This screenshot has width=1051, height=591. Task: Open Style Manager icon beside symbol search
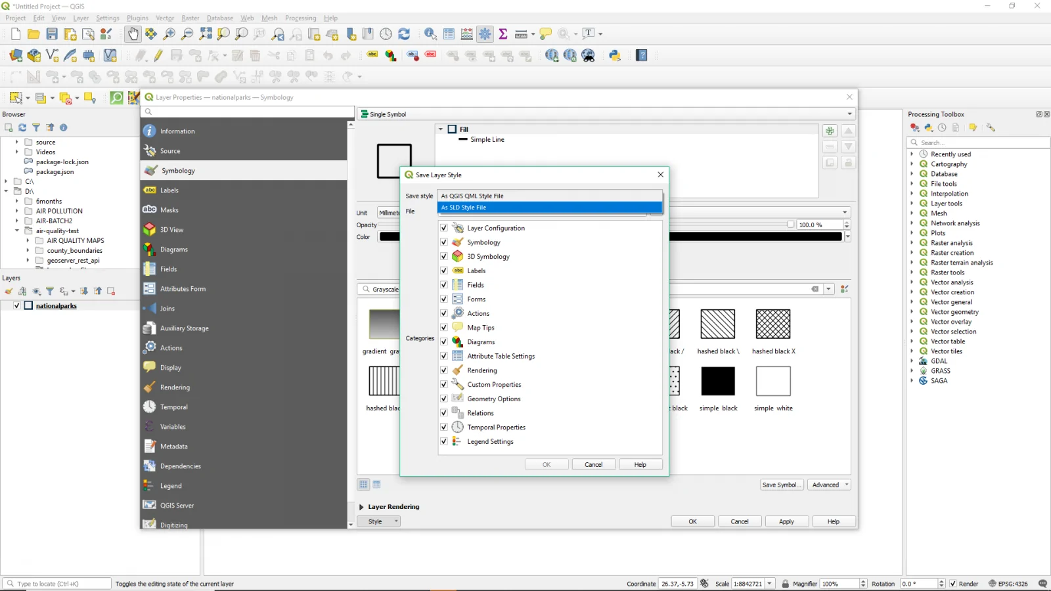coord(845,289)
